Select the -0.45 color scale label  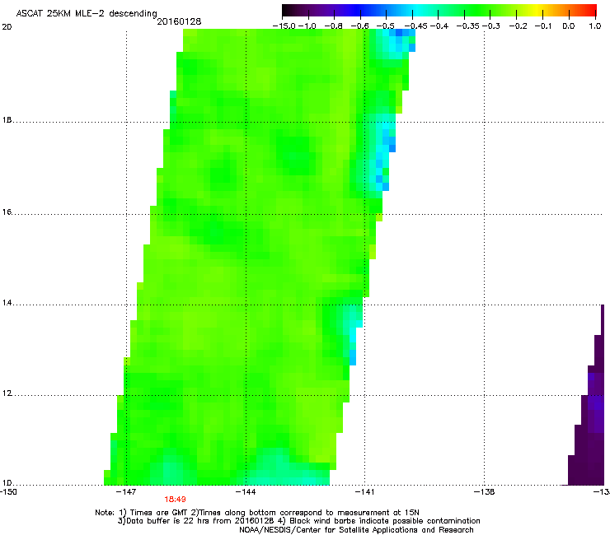[x=415, y=26]
